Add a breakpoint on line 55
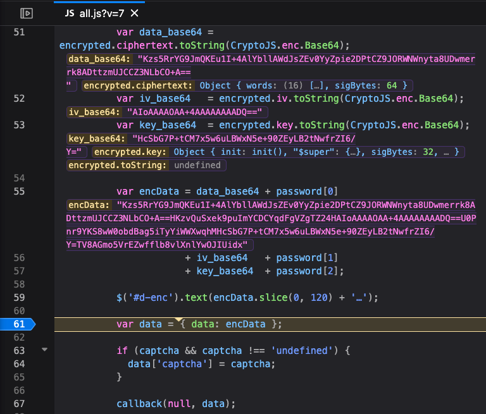This screenshot has width=486, height=414. pyautogui.click(x=19, y=192)
